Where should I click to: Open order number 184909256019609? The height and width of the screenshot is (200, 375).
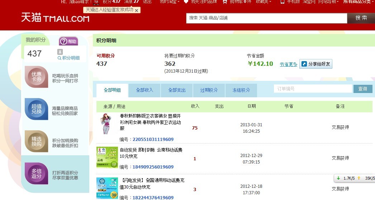pos(153,167)
